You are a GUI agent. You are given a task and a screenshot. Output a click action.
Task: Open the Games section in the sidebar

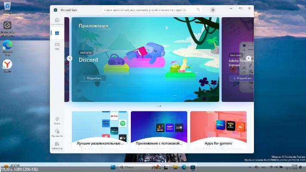point(57,45)
